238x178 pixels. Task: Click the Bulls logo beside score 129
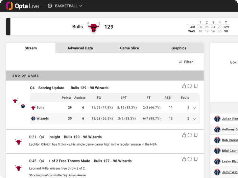click(x=94, y=27)
